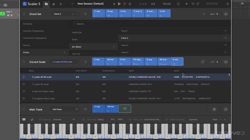Favorite Fame 1 with its heart icon
The image size is (250, 140).
[225, 31]
